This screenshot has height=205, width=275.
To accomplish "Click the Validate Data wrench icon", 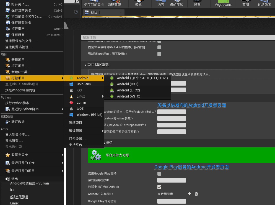I will point(8,122).
